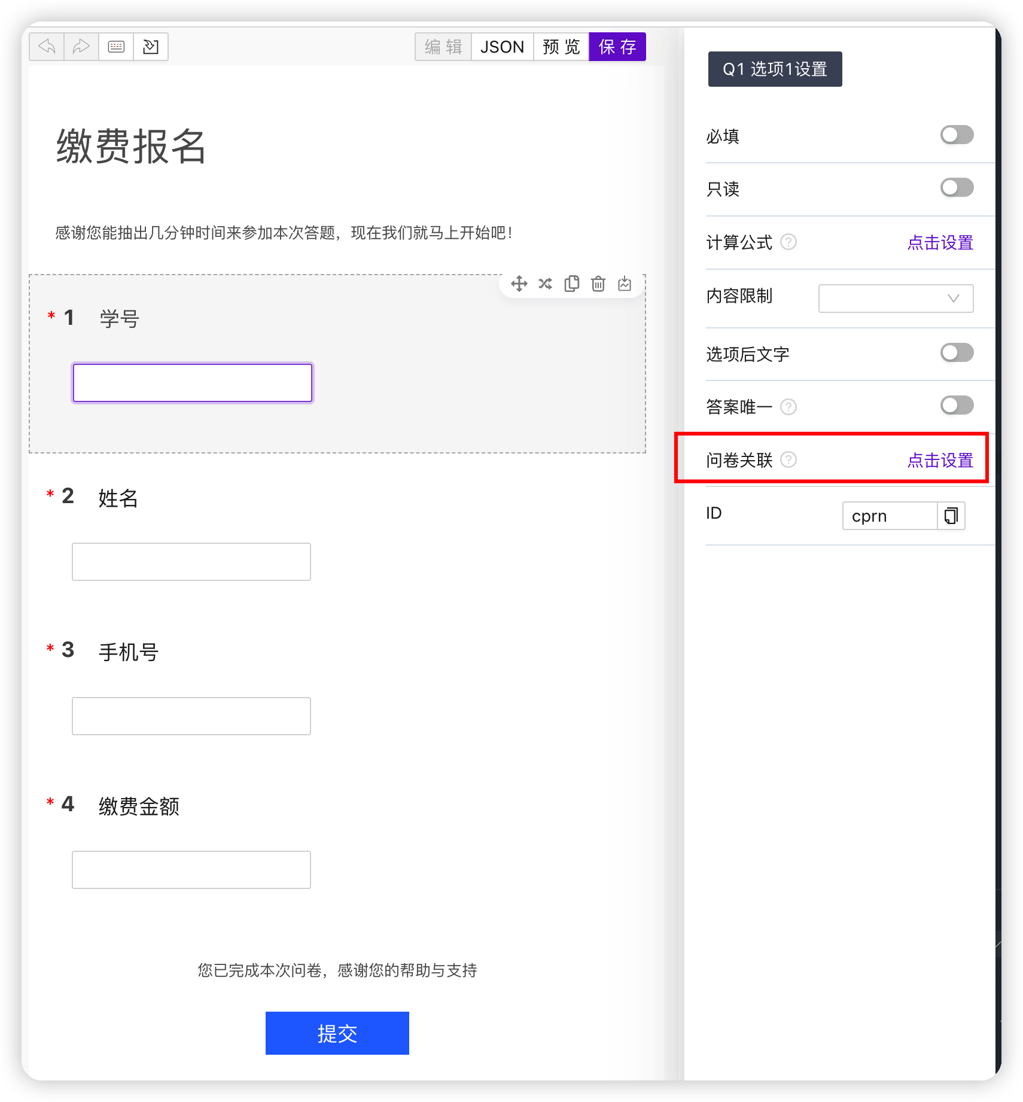Image resolution: width=1023 pixels, height=1102 pixels.
Task: Click the 保存 button
Action: click(x=617, y=46)
